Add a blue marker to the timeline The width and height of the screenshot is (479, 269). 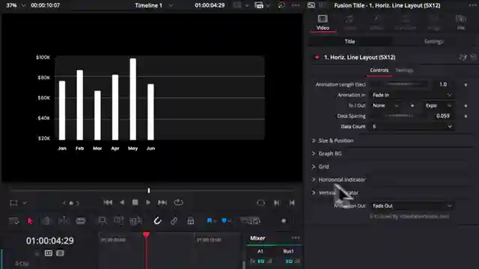pyautogui.click(x=225, y=220)
